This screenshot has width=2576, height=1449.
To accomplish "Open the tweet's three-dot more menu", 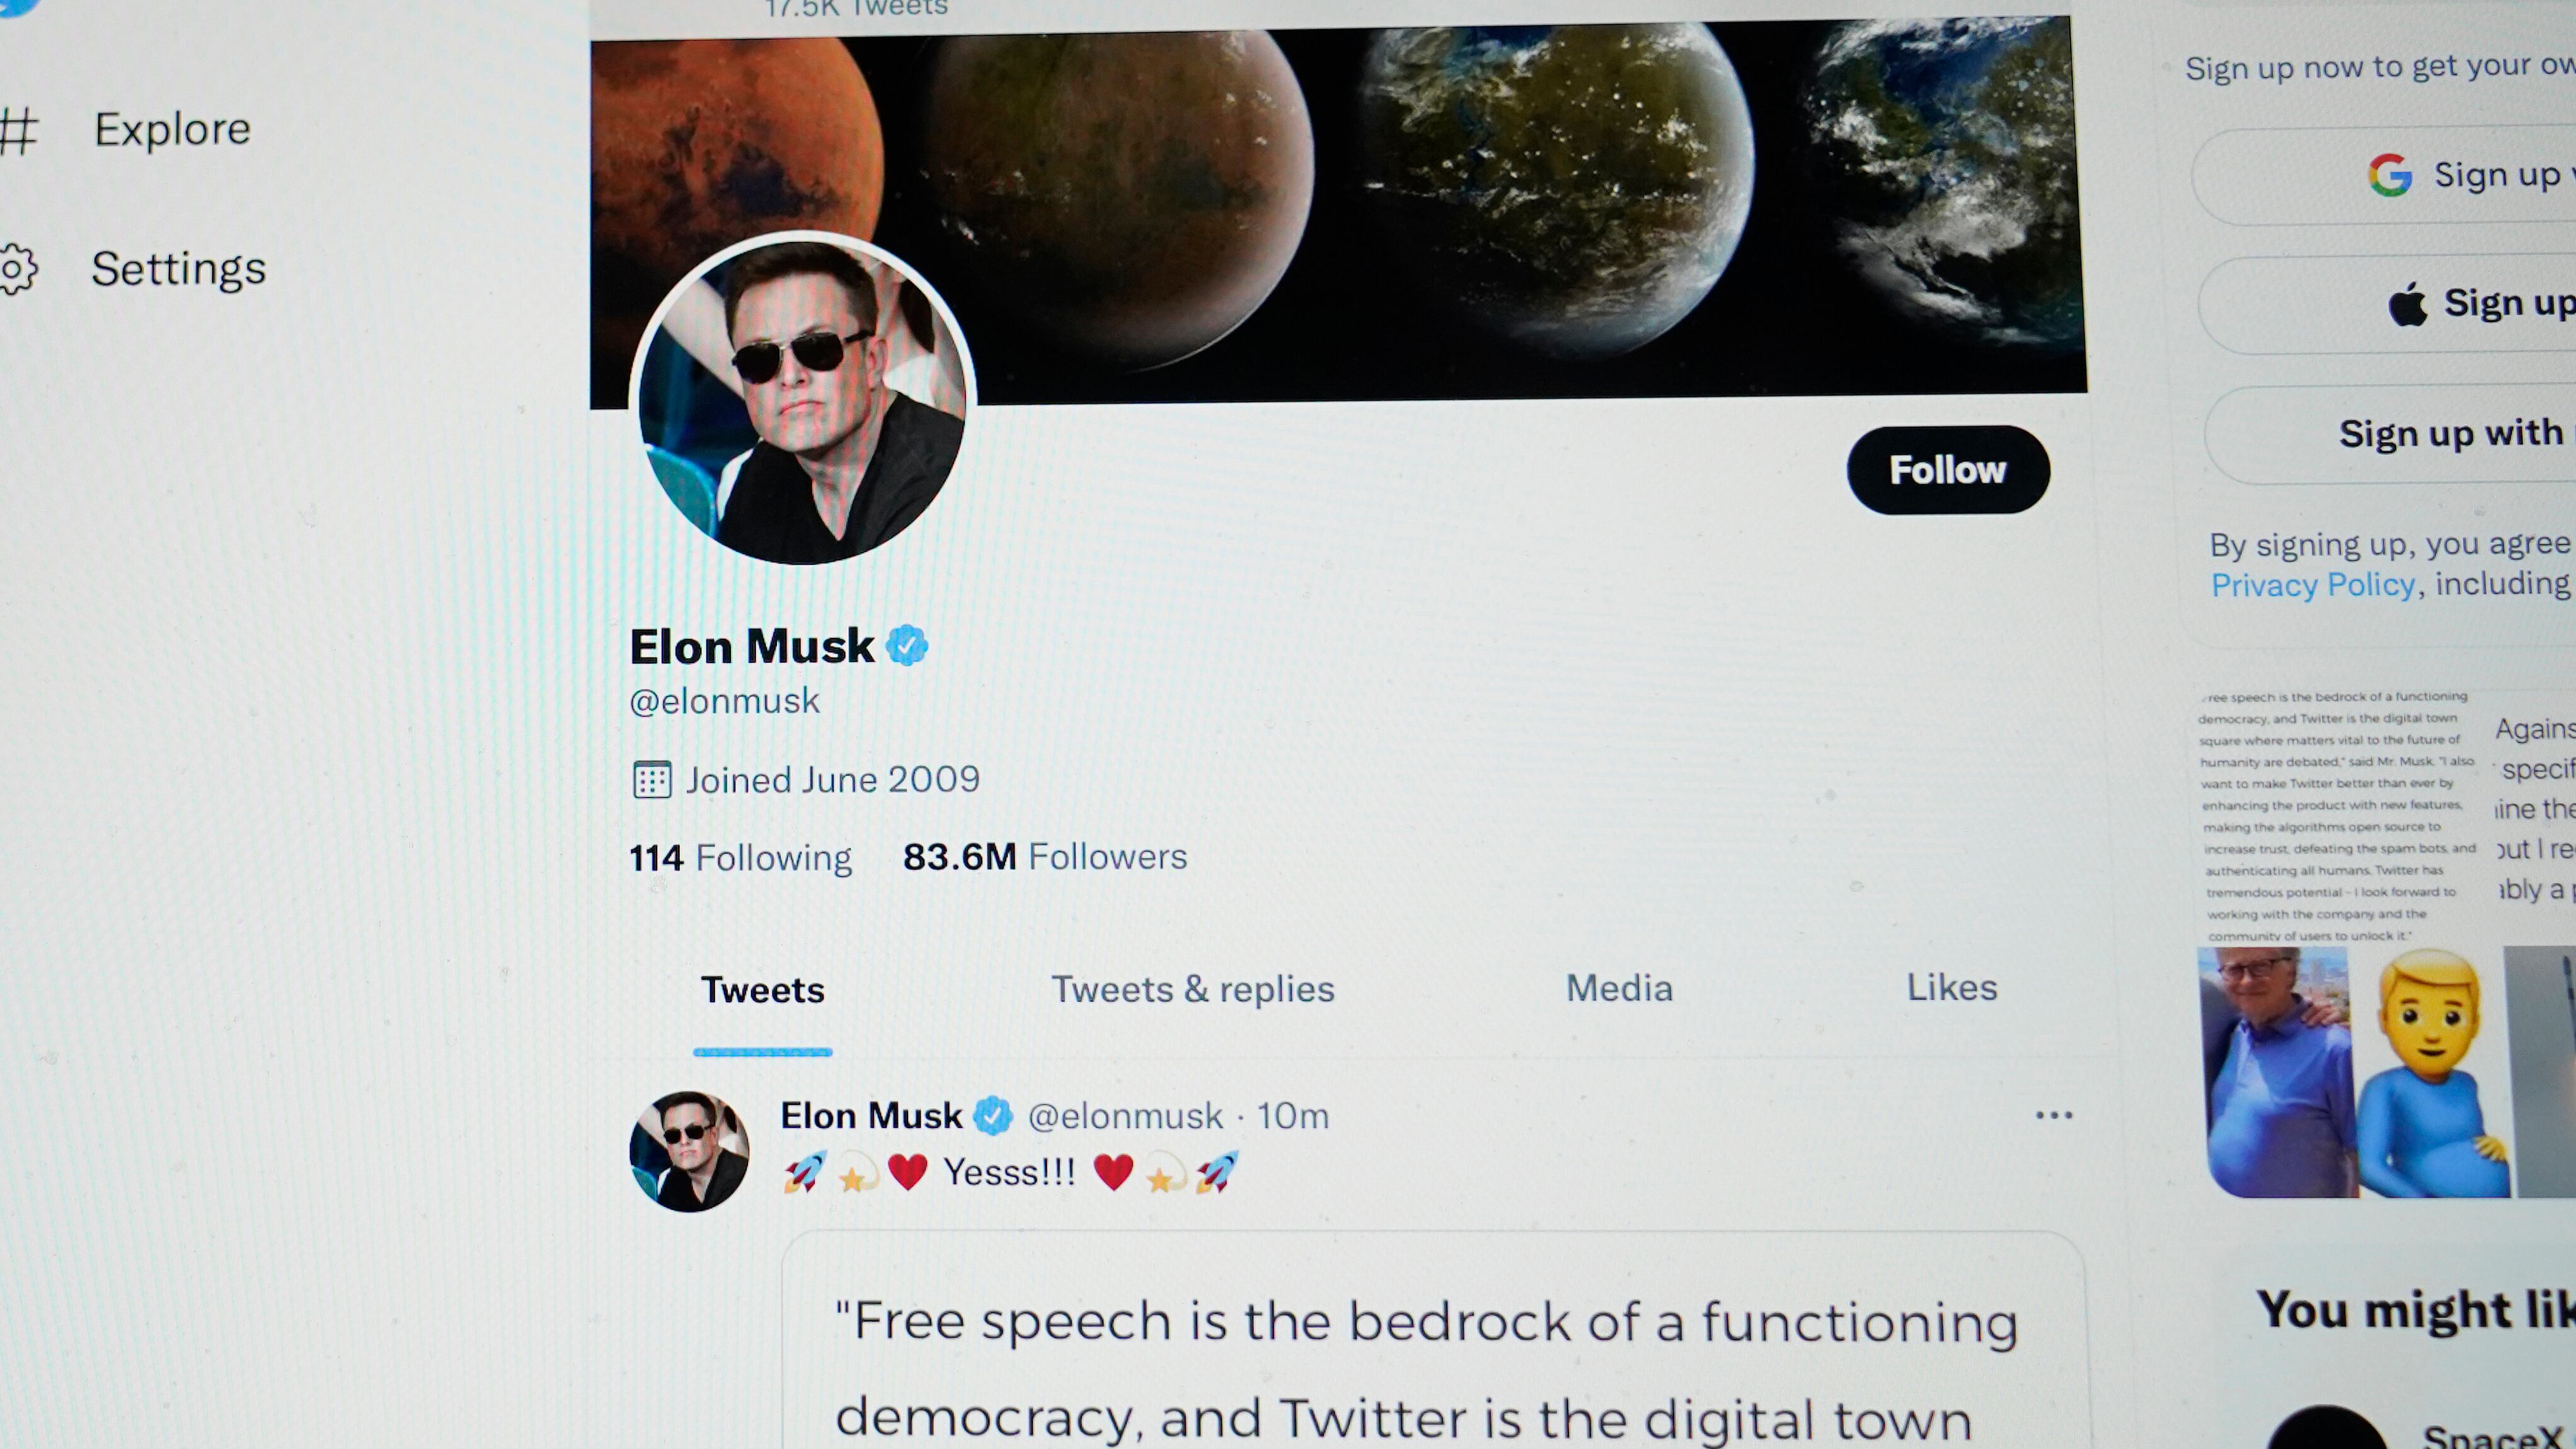I will pyautogui.click(x=2054, y=1115).
